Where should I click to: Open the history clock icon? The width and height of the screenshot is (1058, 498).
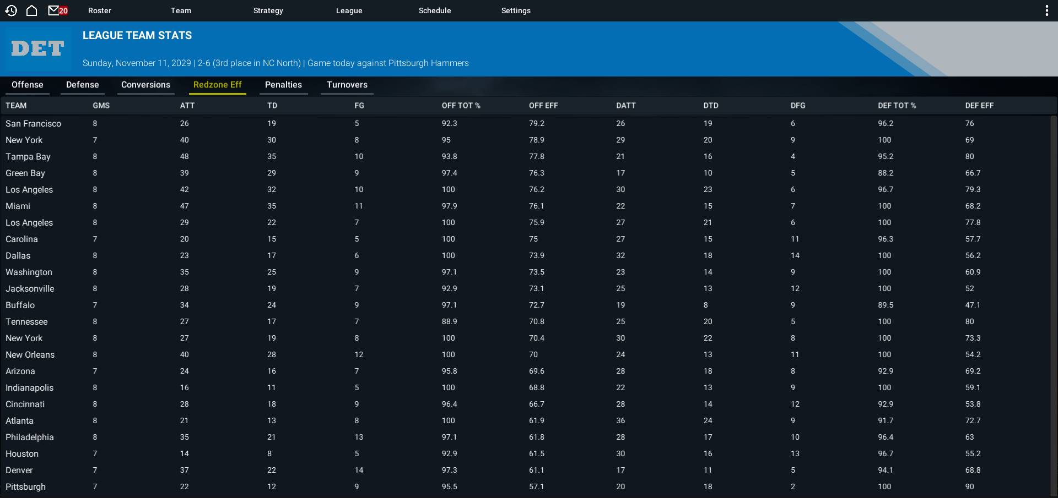(x=11, y=10)
